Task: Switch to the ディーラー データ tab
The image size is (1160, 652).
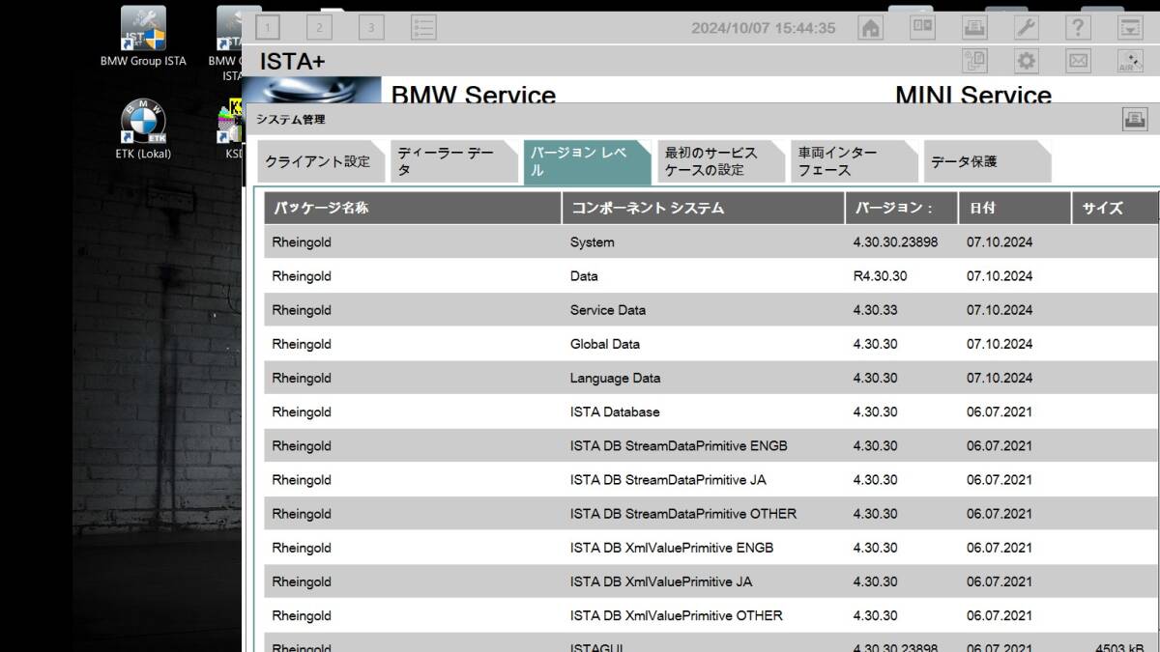Action: (x=452, y=161)
